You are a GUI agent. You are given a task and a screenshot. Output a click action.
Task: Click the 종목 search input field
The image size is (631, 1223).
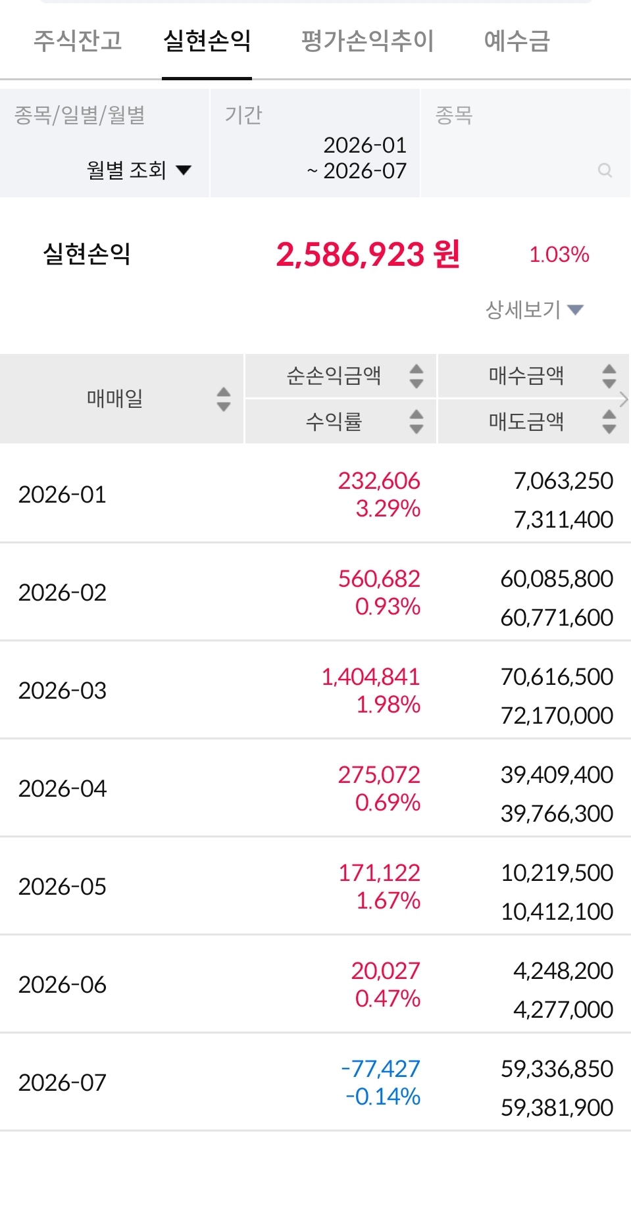tap(525, 143)
